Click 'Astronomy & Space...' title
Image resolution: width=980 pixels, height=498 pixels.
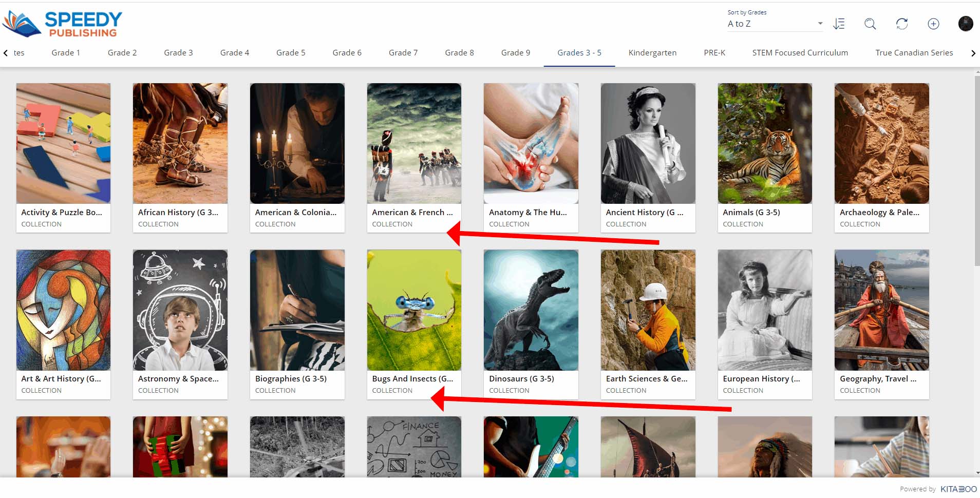coord(178,378)
